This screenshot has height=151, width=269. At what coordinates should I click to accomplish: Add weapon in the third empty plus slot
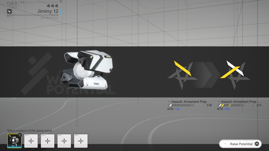64,141
